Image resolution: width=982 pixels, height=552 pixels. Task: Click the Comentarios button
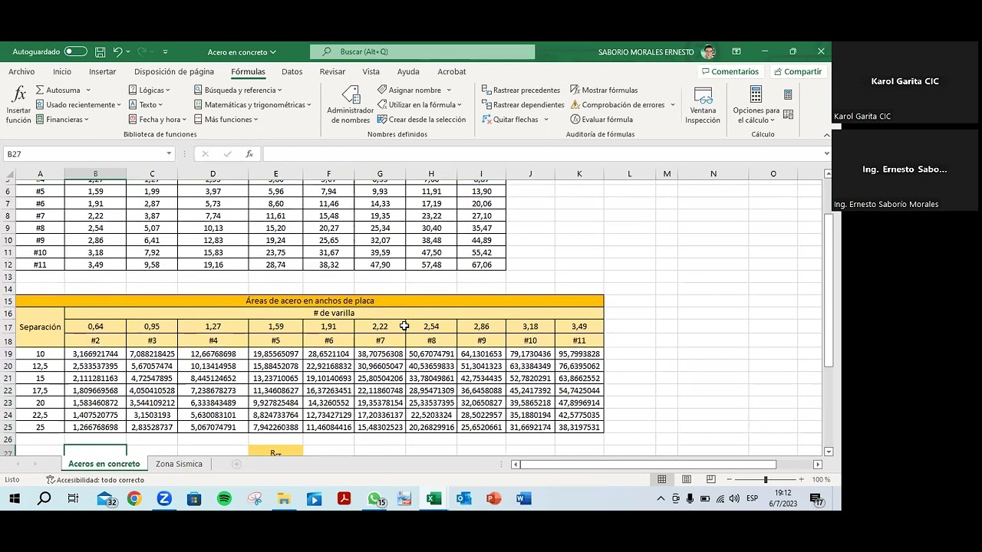tap(730, 71)
